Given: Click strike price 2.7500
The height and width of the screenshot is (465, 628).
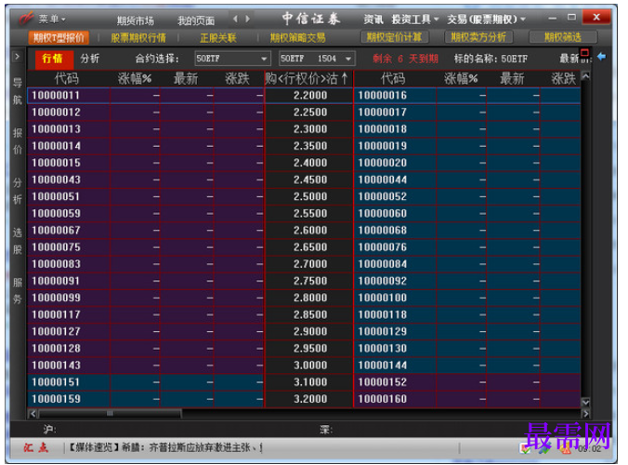Looking at the screenshot, I should tap(310, 281).
